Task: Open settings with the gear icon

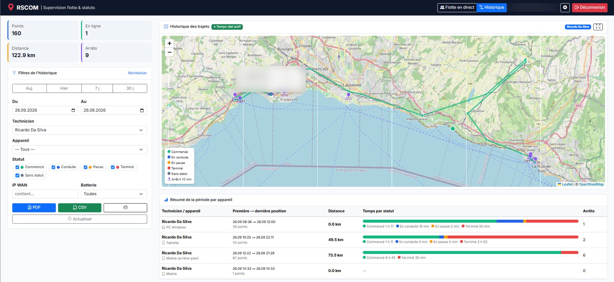Action: click(565, 7)
